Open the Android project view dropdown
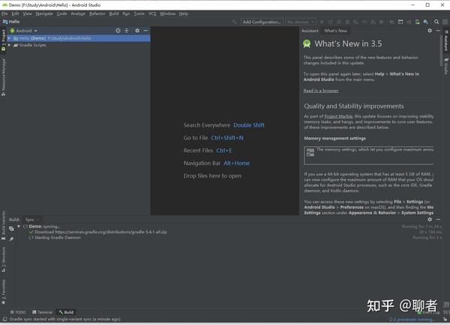This screenshot has width=450, height=325. (x=24, y=31)
